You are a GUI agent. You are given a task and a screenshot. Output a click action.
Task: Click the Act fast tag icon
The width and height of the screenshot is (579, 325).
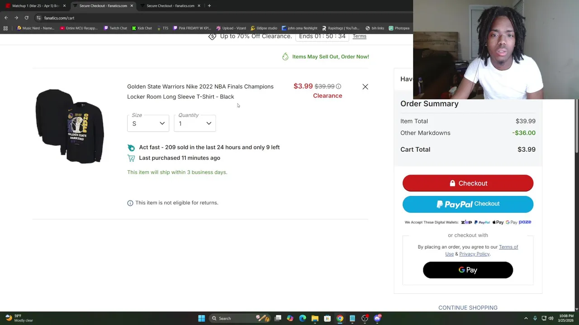point(131,148)
